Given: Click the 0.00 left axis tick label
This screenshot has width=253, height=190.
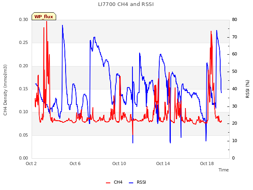Looking at the screenshot, I should click(24, 158).
